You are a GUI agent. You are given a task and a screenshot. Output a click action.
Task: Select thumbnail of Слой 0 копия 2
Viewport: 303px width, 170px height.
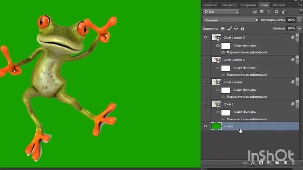(x=216, y=59)
